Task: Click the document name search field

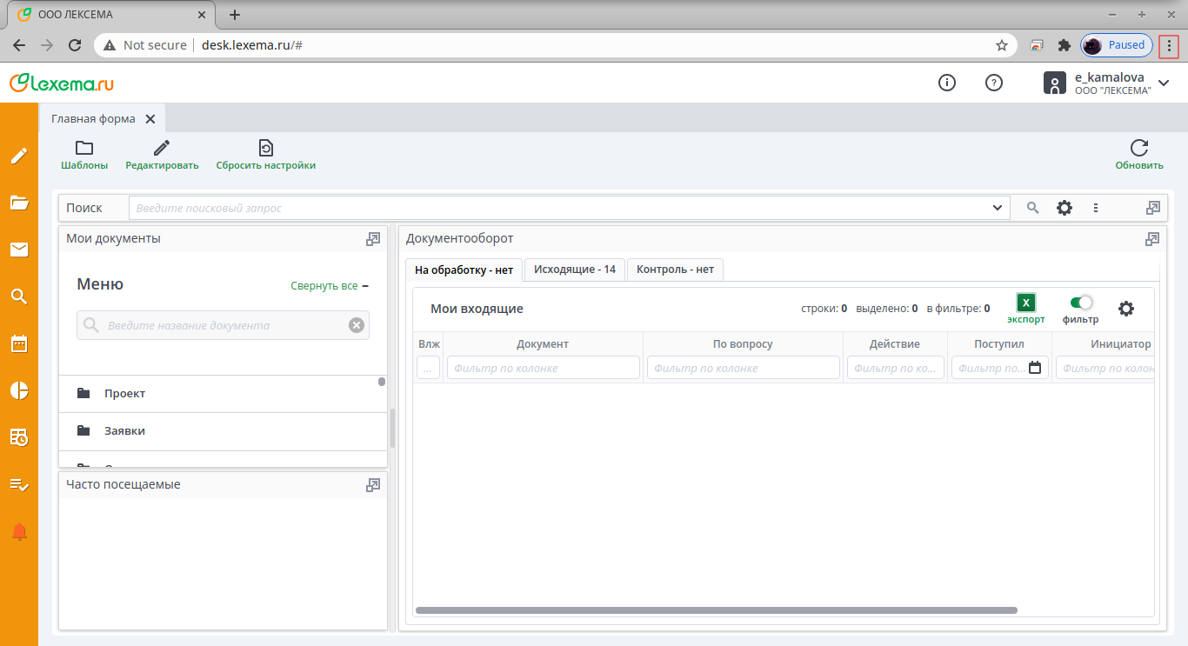Action: (224, 325)
